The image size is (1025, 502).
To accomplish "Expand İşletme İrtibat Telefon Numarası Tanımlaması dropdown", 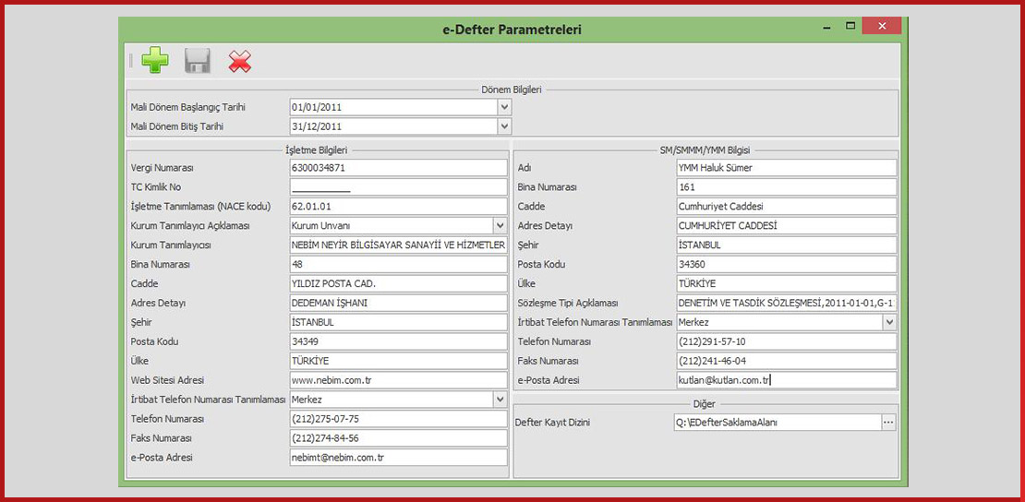I will click(500, 400).
